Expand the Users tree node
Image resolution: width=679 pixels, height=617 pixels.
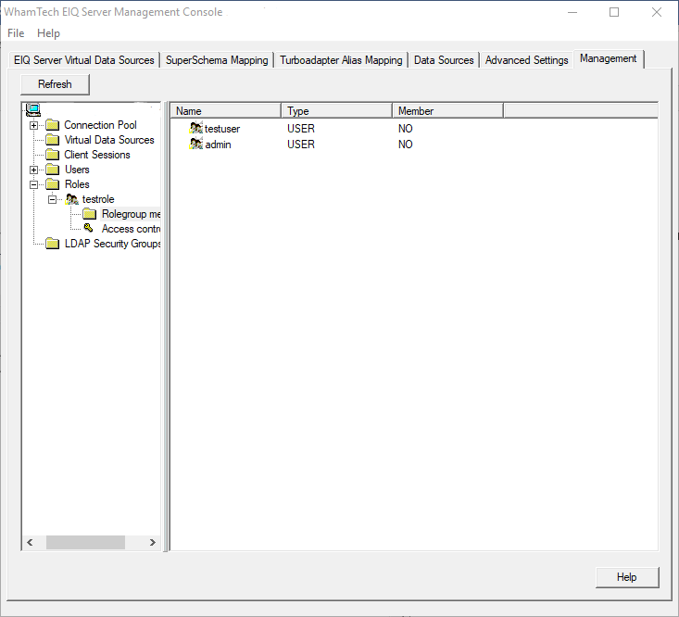(34, 170)
